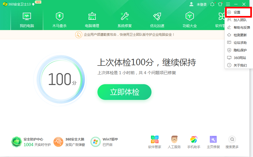Click the chat icon next to 论坛求助
Screen dimensions: 253x157
[x=229, y=42]
